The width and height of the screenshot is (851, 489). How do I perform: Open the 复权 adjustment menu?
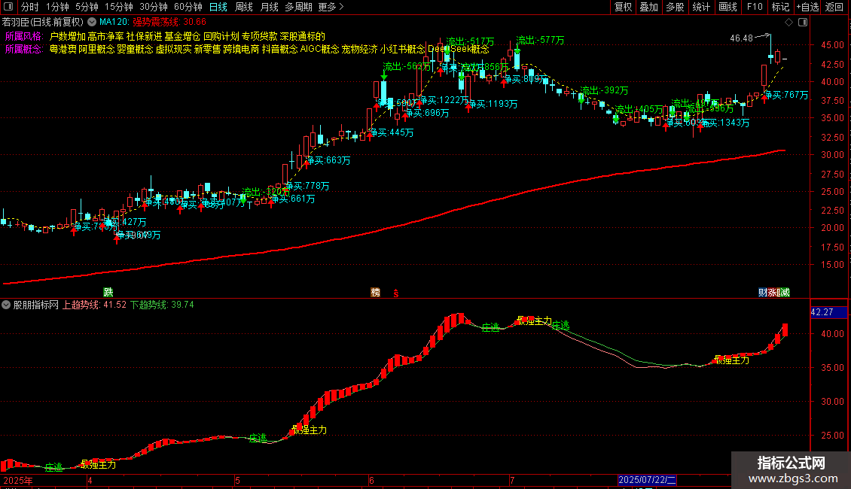[x=623, y=7]
